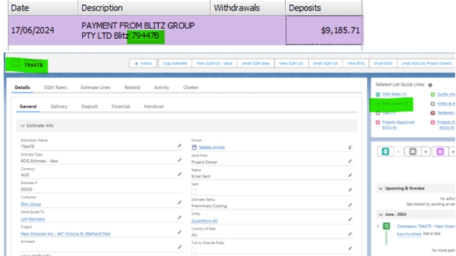Click pencil icon beside Estimate Type
The image size is (456, 256).
tap(180, 160)
